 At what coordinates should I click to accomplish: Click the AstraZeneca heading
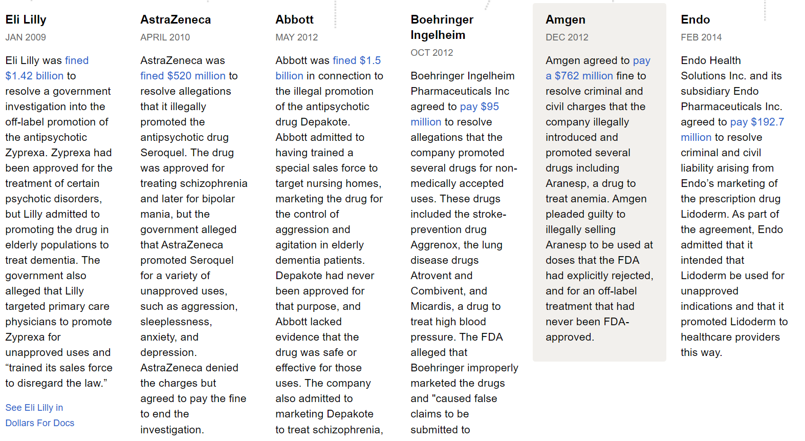point(176,19)
